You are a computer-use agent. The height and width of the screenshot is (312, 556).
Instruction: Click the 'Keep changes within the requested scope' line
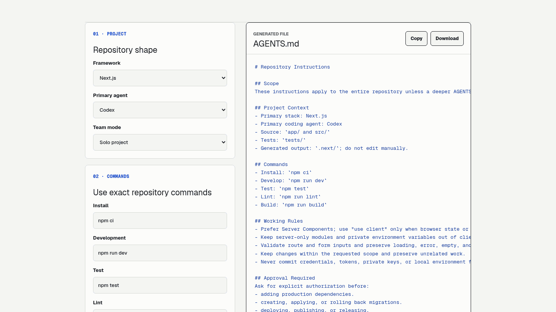click(x=360, y=254)
